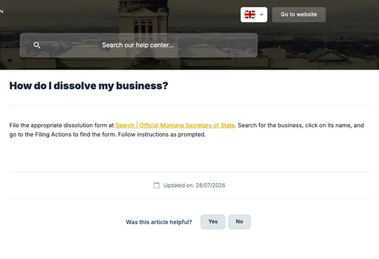
Task: Open the Official Montana Secretary of State link
Action: 175,125
